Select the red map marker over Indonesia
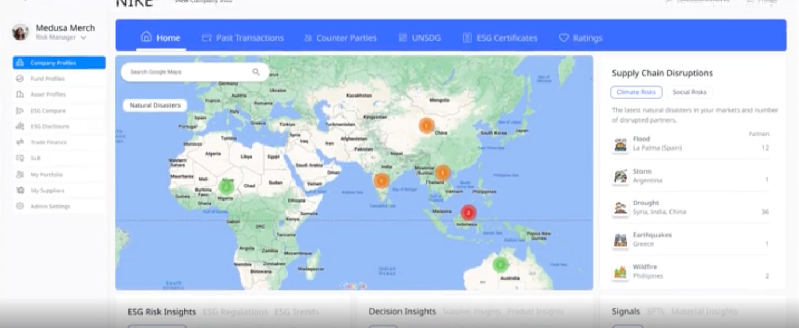This screenshot has height=328, width=799. point(468,212)
